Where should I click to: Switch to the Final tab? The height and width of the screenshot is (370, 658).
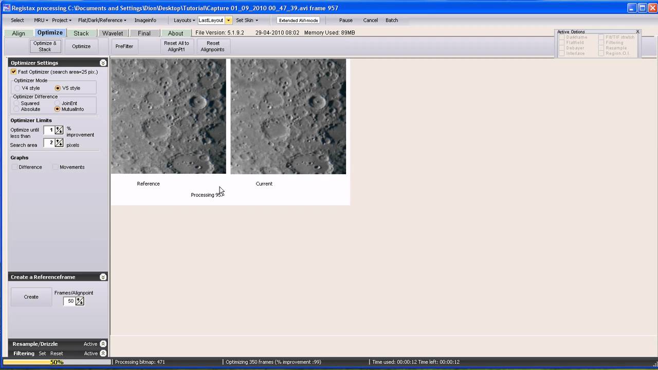pos(144,33)
